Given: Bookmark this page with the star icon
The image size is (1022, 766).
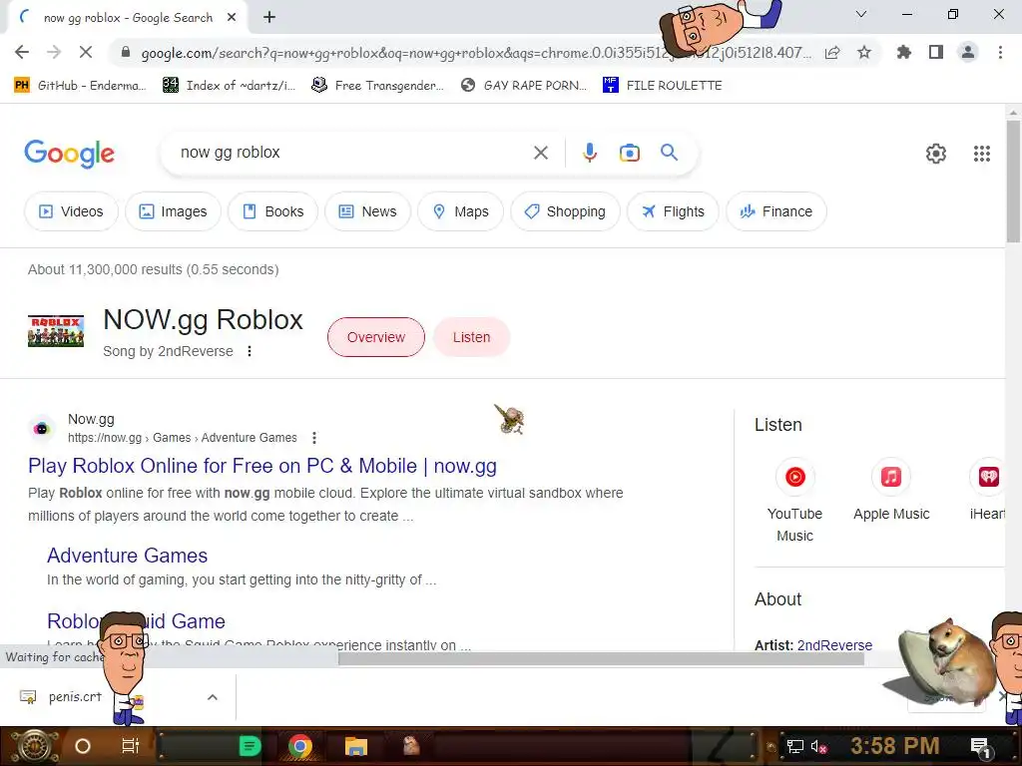Looking at the screenshot, I should click(x=864, y=53).
